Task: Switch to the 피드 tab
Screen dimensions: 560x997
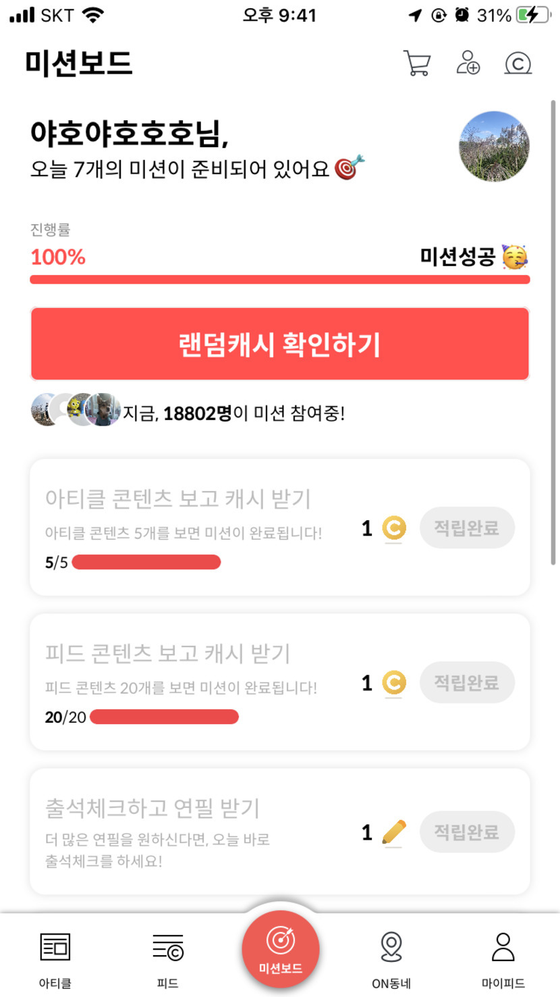Action: tap(167, 958)
